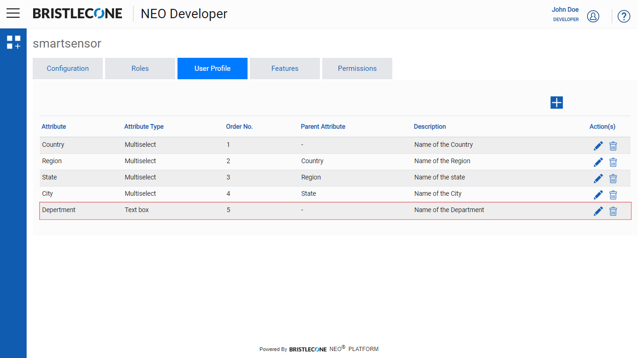The image size is (638, 358).
Task: Edit the Region attribute row
Action: 598,162
